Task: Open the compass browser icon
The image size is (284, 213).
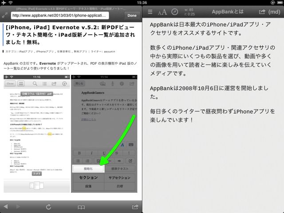Action: coord(174,12)
